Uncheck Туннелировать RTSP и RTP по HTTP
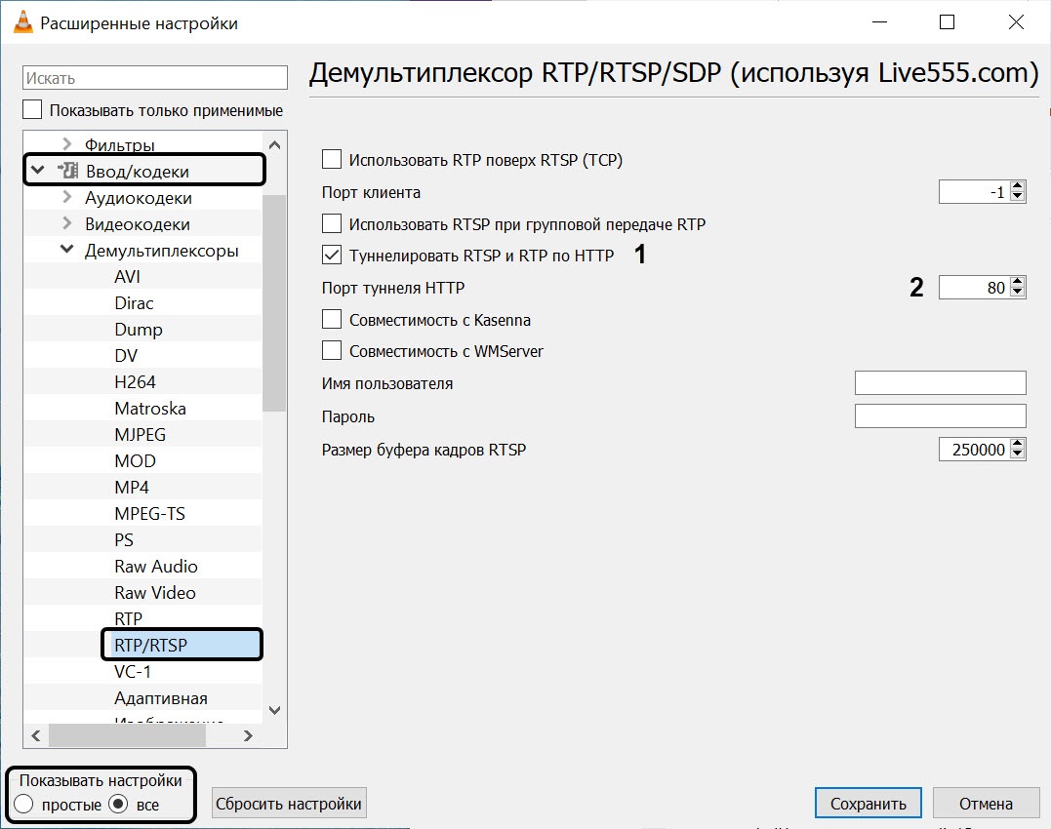 pos(332,256)
